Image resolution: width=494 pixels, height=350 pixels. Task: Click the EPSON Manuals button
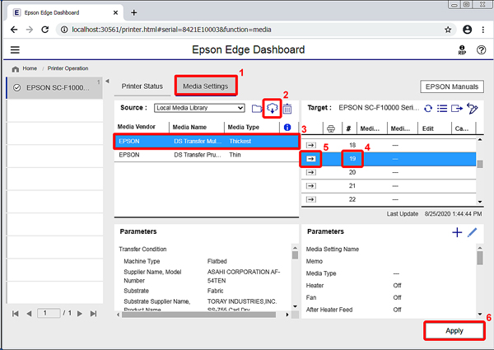[x=452, y=86]
